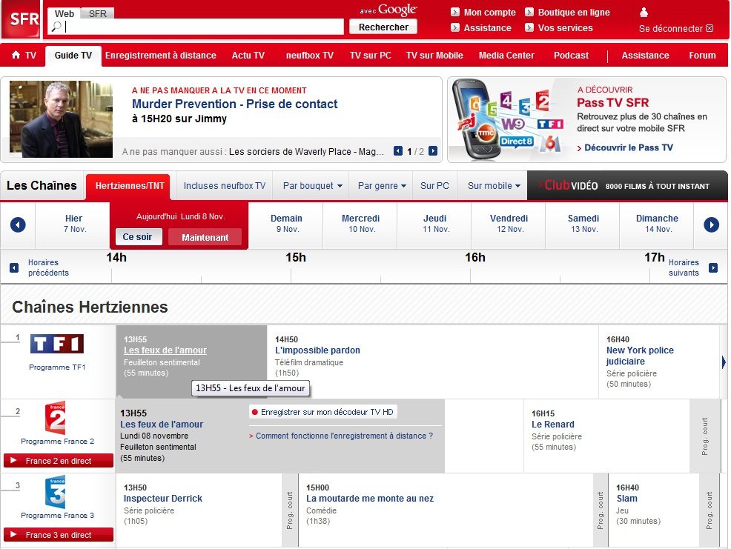Image resolution: width=731 pixels, height=549 pixels.
Task: Open Enregistrement à distance menu item
Action: (161, 56)
